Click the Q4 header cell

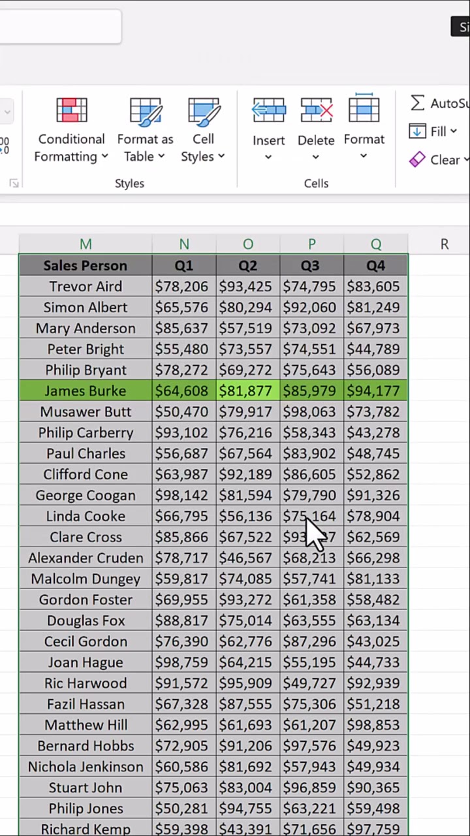tap(375, 265)
